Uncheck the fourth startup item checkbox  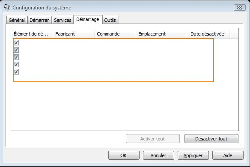pos(16,64)
